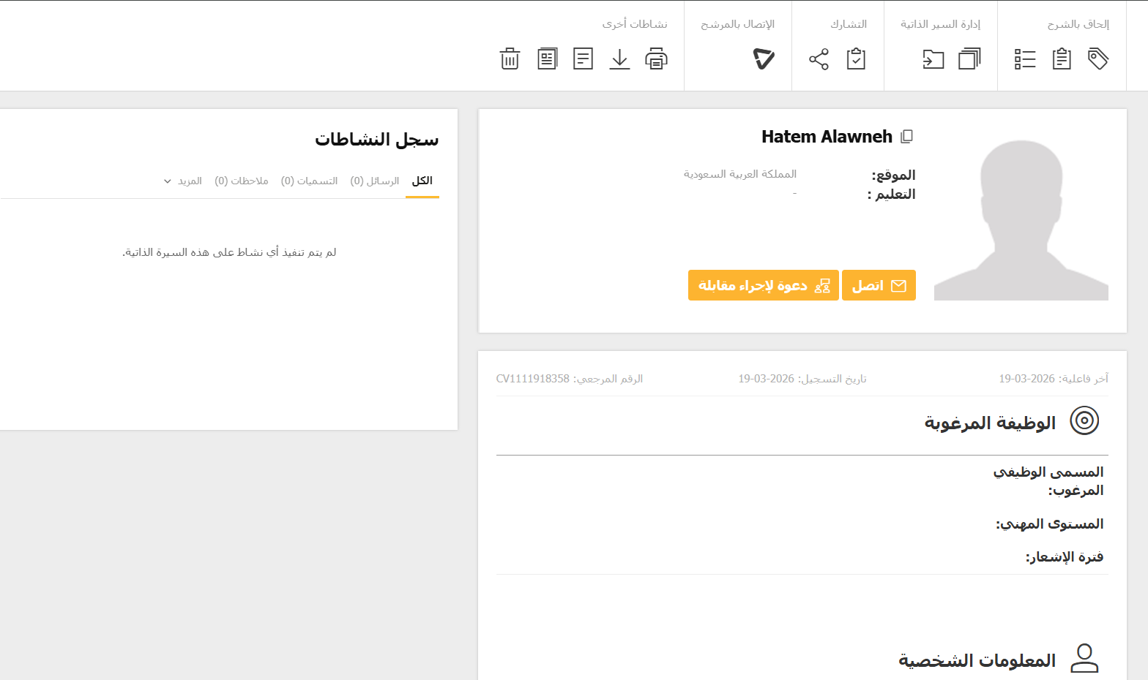Viewport: 1148px width, 680px height.
Task: Click the newspaper-style document icon
Action: pyautogui.click(x=547, y=58)
